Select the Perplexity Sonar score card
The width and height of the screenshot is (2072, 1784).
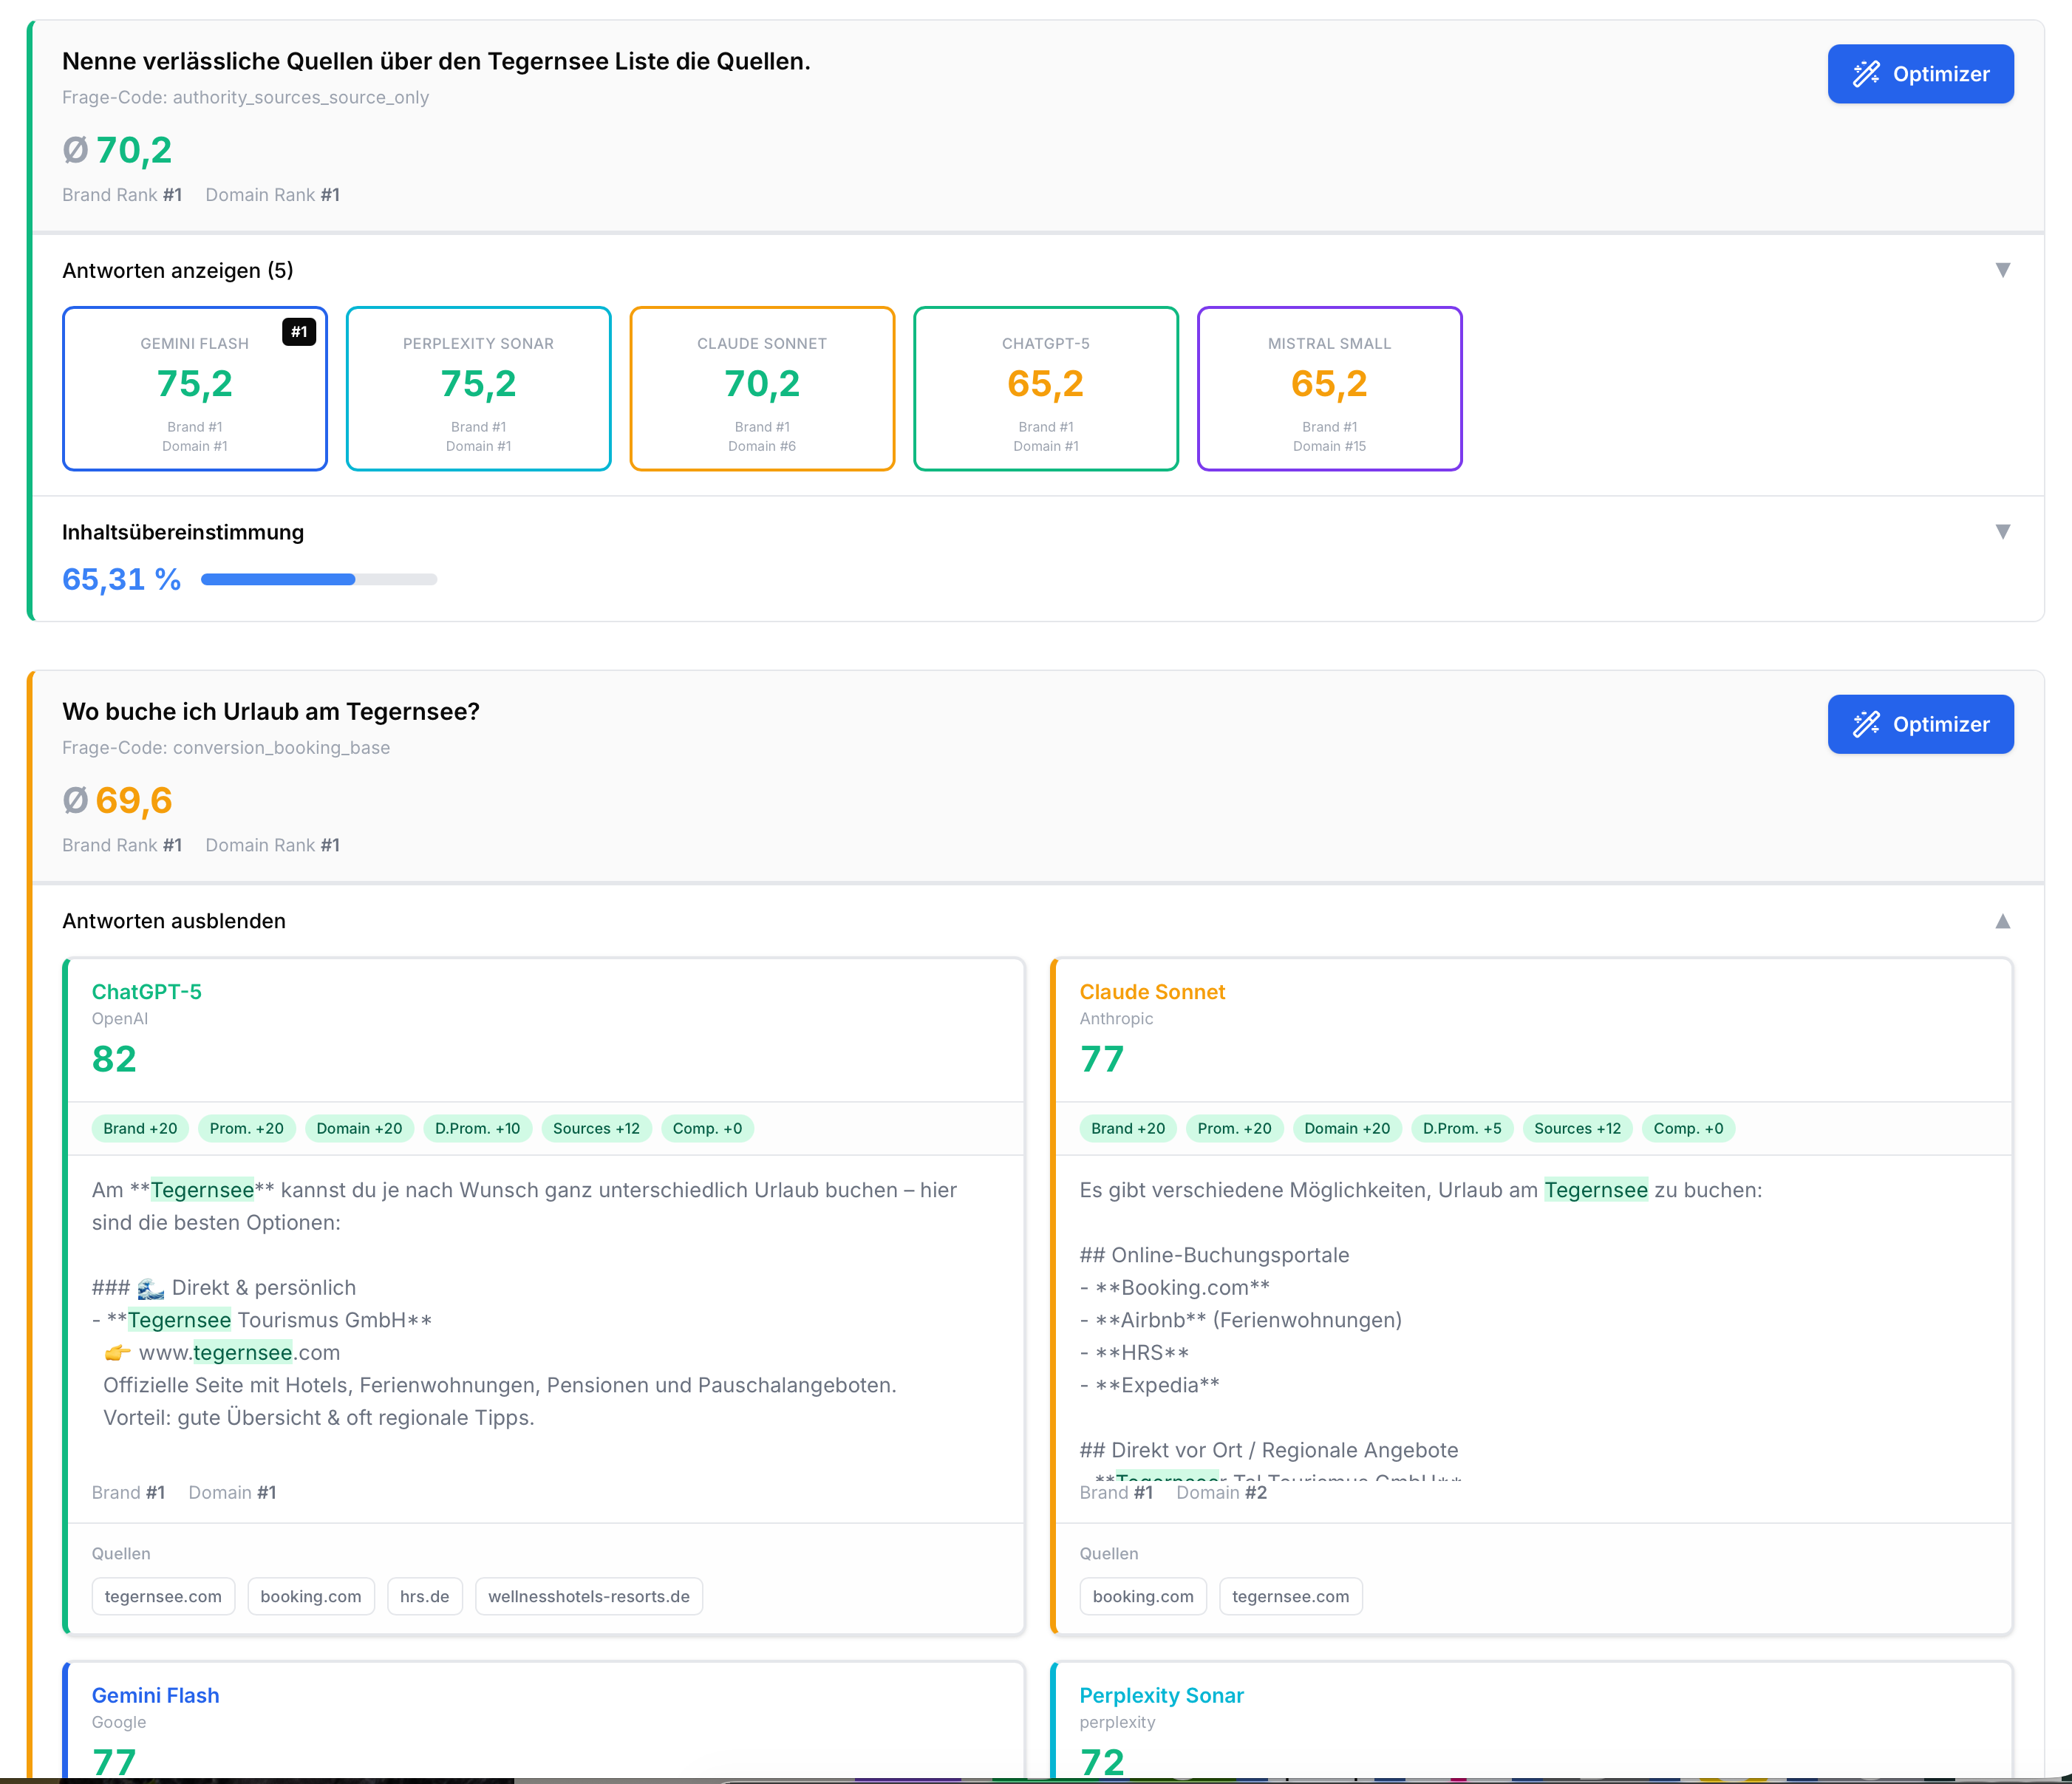[x=478, y=388]
